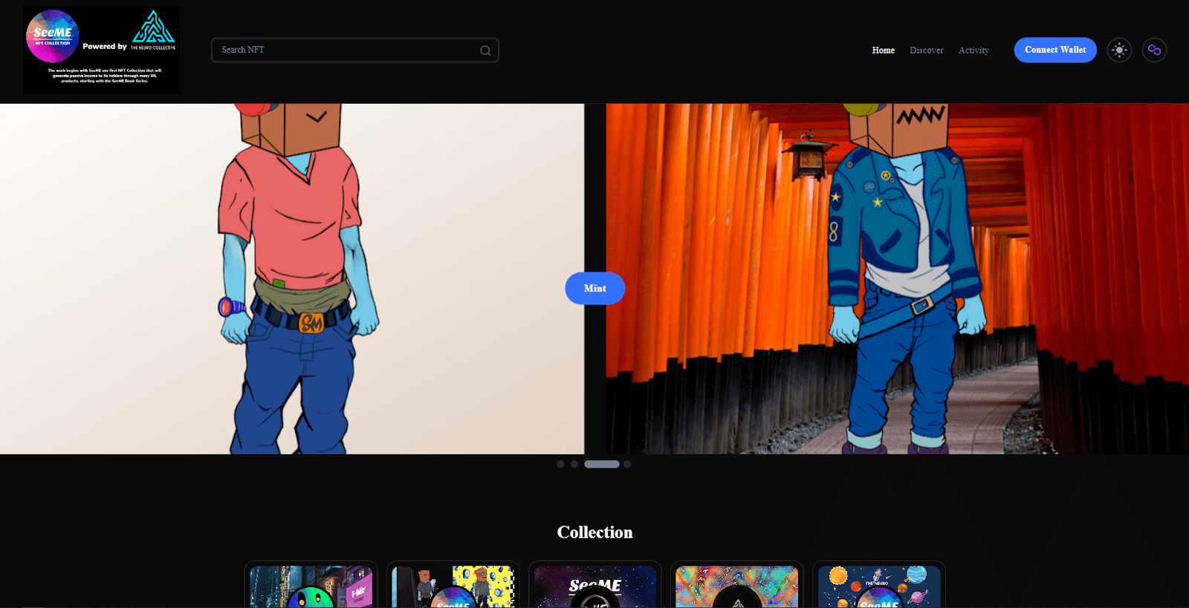Click the Connect Wallet button

coord(1054,50)
